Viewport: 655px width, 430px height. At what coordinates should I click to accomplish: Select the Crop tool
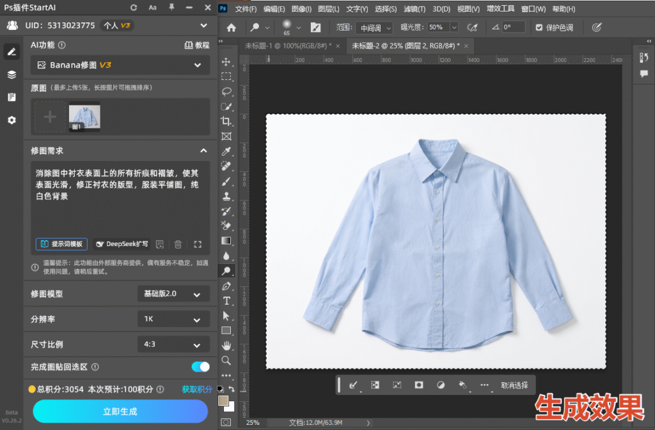tap(226, 121)
